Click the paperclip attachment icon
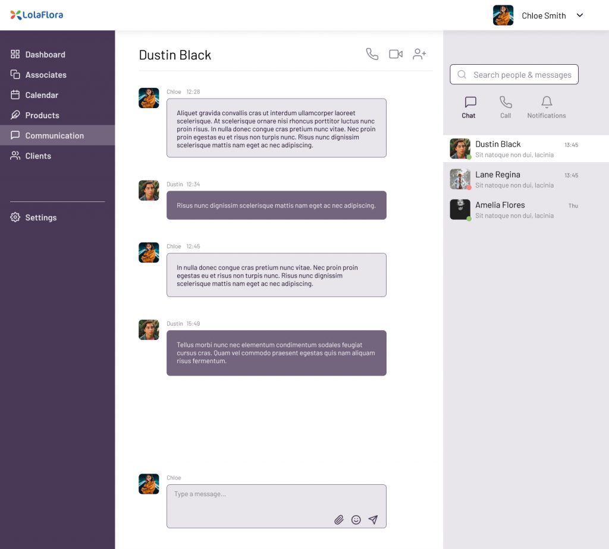The height and width of the screenshot is (549, 609). [x=339, y=520]
